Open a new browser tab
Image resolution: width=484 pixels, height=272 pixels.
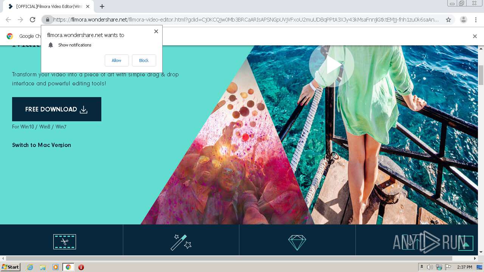[x=102, y=6]
